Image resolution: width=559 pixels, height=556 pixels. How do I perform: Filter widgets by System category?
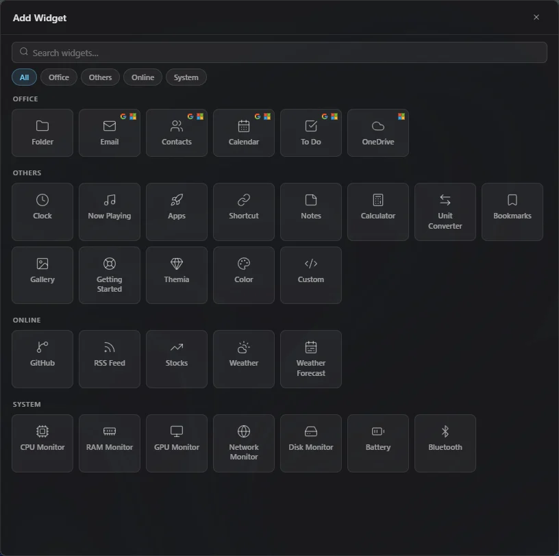point(186,77)
